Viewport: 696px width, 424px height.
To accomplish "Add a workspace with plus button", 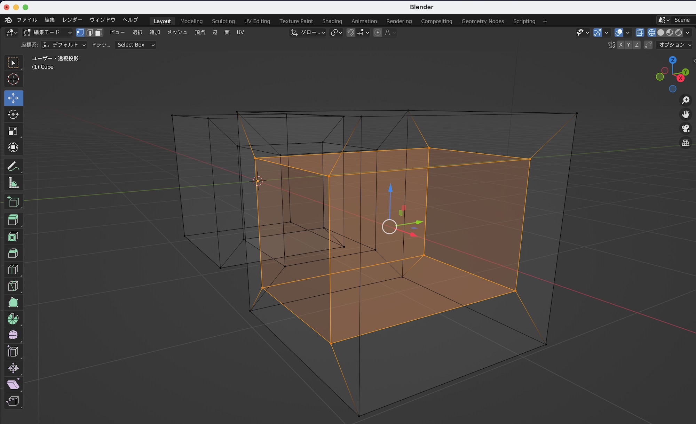I will [x=545, y=21].
